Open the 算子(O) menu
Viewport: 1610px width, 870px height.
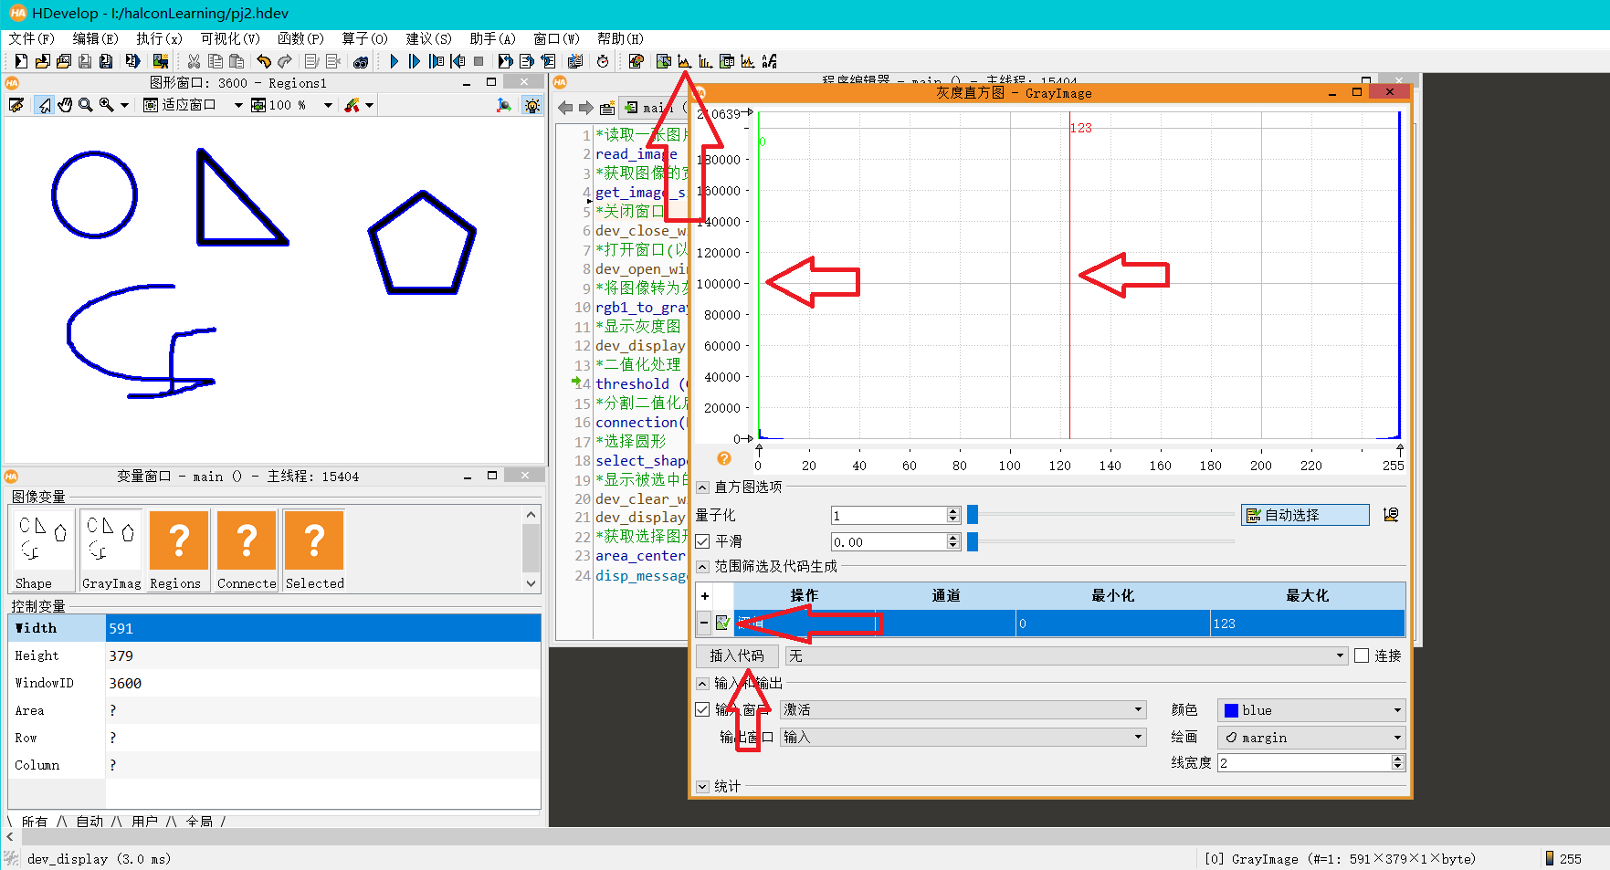click(x=364, y=38)
